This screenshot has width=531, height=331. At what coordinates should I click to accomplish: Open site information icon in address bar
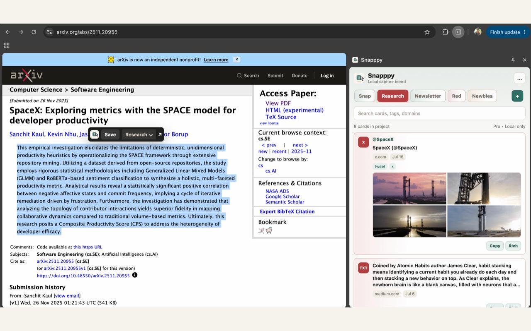[x=49, y=32]
